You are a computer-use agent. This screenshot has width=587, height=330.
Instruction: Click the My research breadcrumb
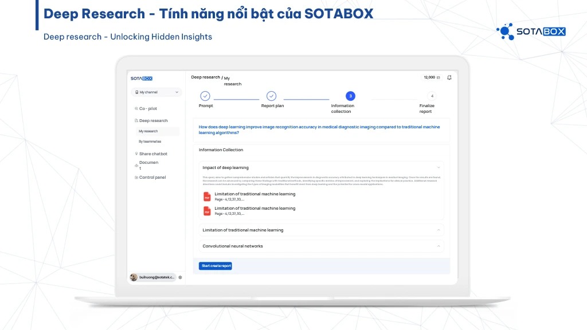point(233,81)
